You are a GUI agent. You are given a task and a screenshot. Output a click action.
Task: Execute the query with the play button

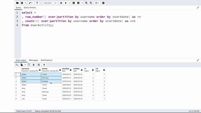[66, 3]
